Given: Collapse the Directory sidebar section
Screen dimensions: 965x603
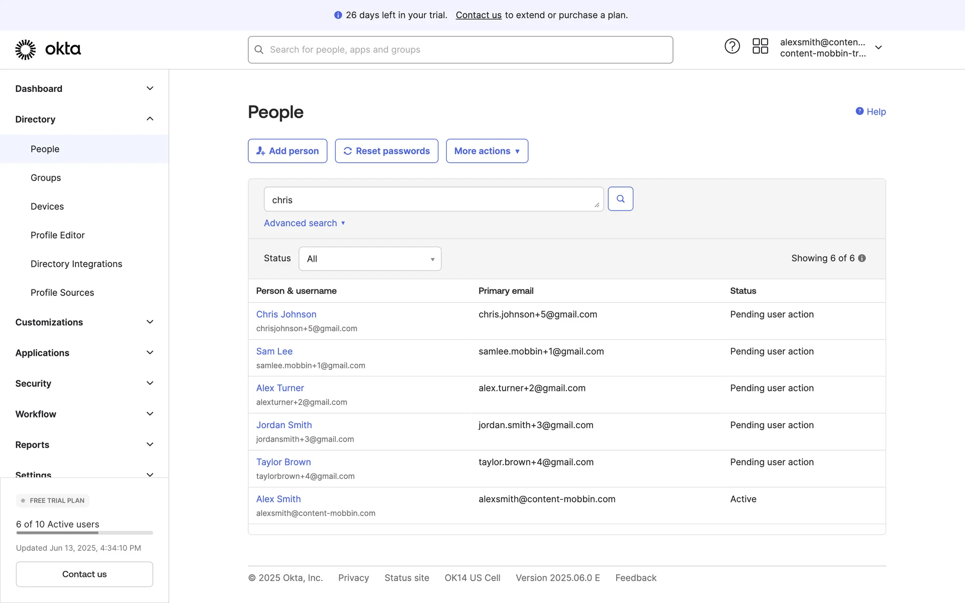Looking at the screenshot, I should (150, 119).
